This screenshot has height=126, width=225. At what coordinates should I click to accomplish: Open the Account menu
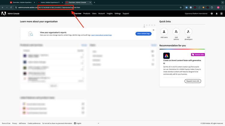101,13
